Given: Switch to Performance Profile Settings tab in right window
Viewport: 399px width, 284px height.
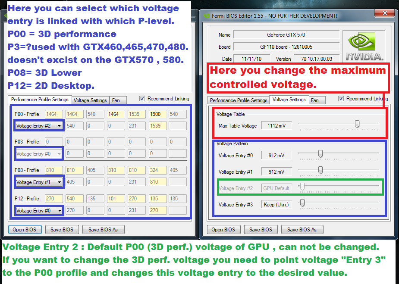Looking at the screenshot, I should point(239,100).
